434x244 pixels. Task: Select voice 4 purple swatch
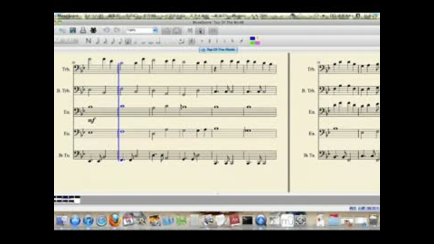(x=258, y=43)
